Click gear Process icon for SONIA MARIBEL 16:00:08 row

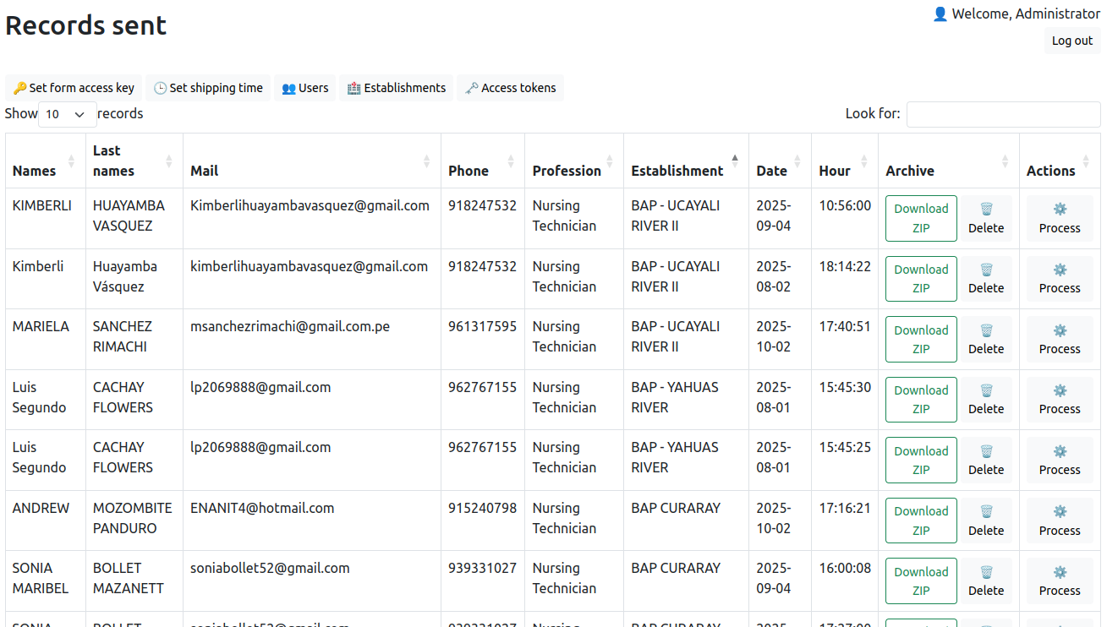(1060, 572)
